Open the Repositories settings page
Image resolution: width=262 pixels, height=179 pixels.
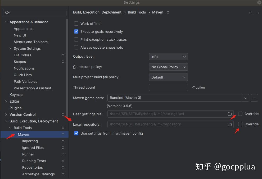click(32, 167)
